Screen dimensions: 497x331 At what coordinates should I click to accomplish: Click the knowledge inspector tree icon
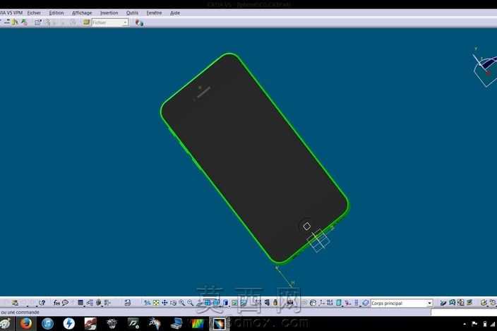[90, 303]
